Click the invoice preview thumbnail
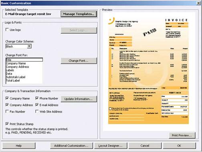This screenshot has width=202, height=152. [148, 70]
